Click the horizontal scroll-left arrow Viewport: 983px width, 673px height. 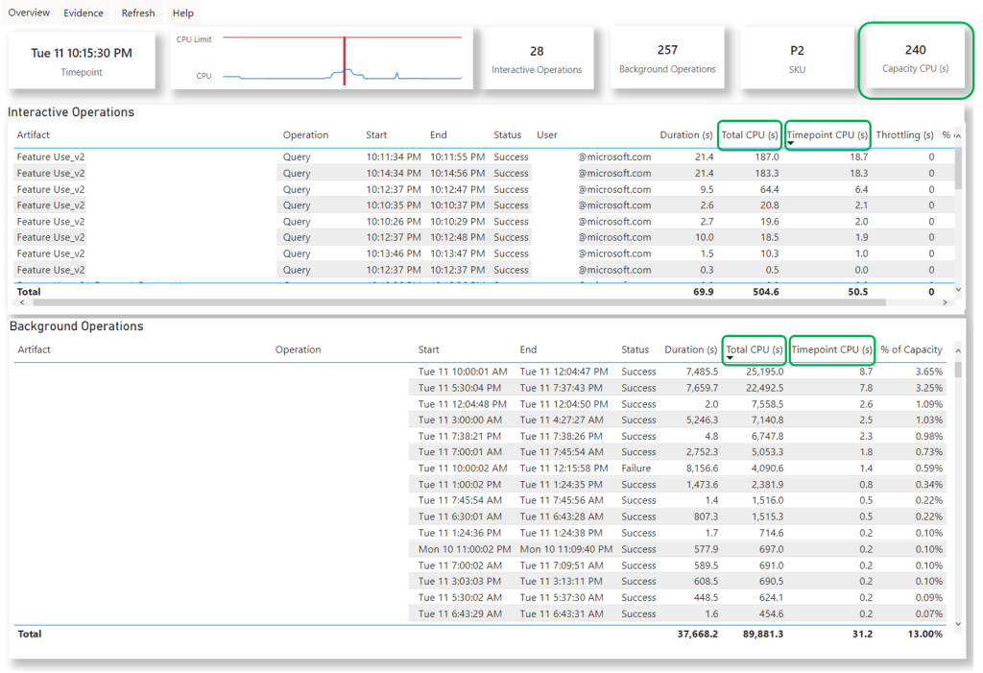pyautogui.click(x=22, y=302)
